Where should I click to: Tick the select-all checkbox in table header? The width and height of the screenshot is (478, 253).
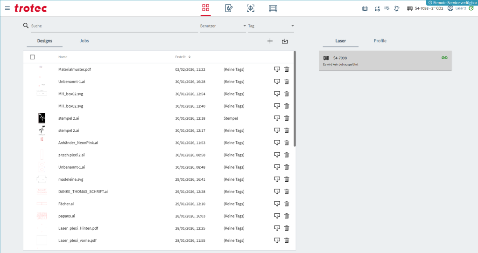click(x=32, y=57)
